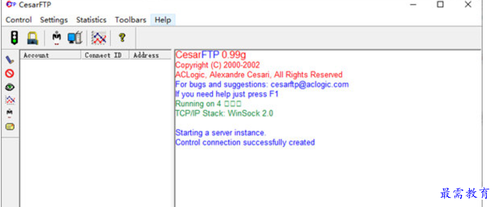Click the yellow note icon in side toolbar
Viewport: 493px width, 207px height.
[x=10, y=126]
